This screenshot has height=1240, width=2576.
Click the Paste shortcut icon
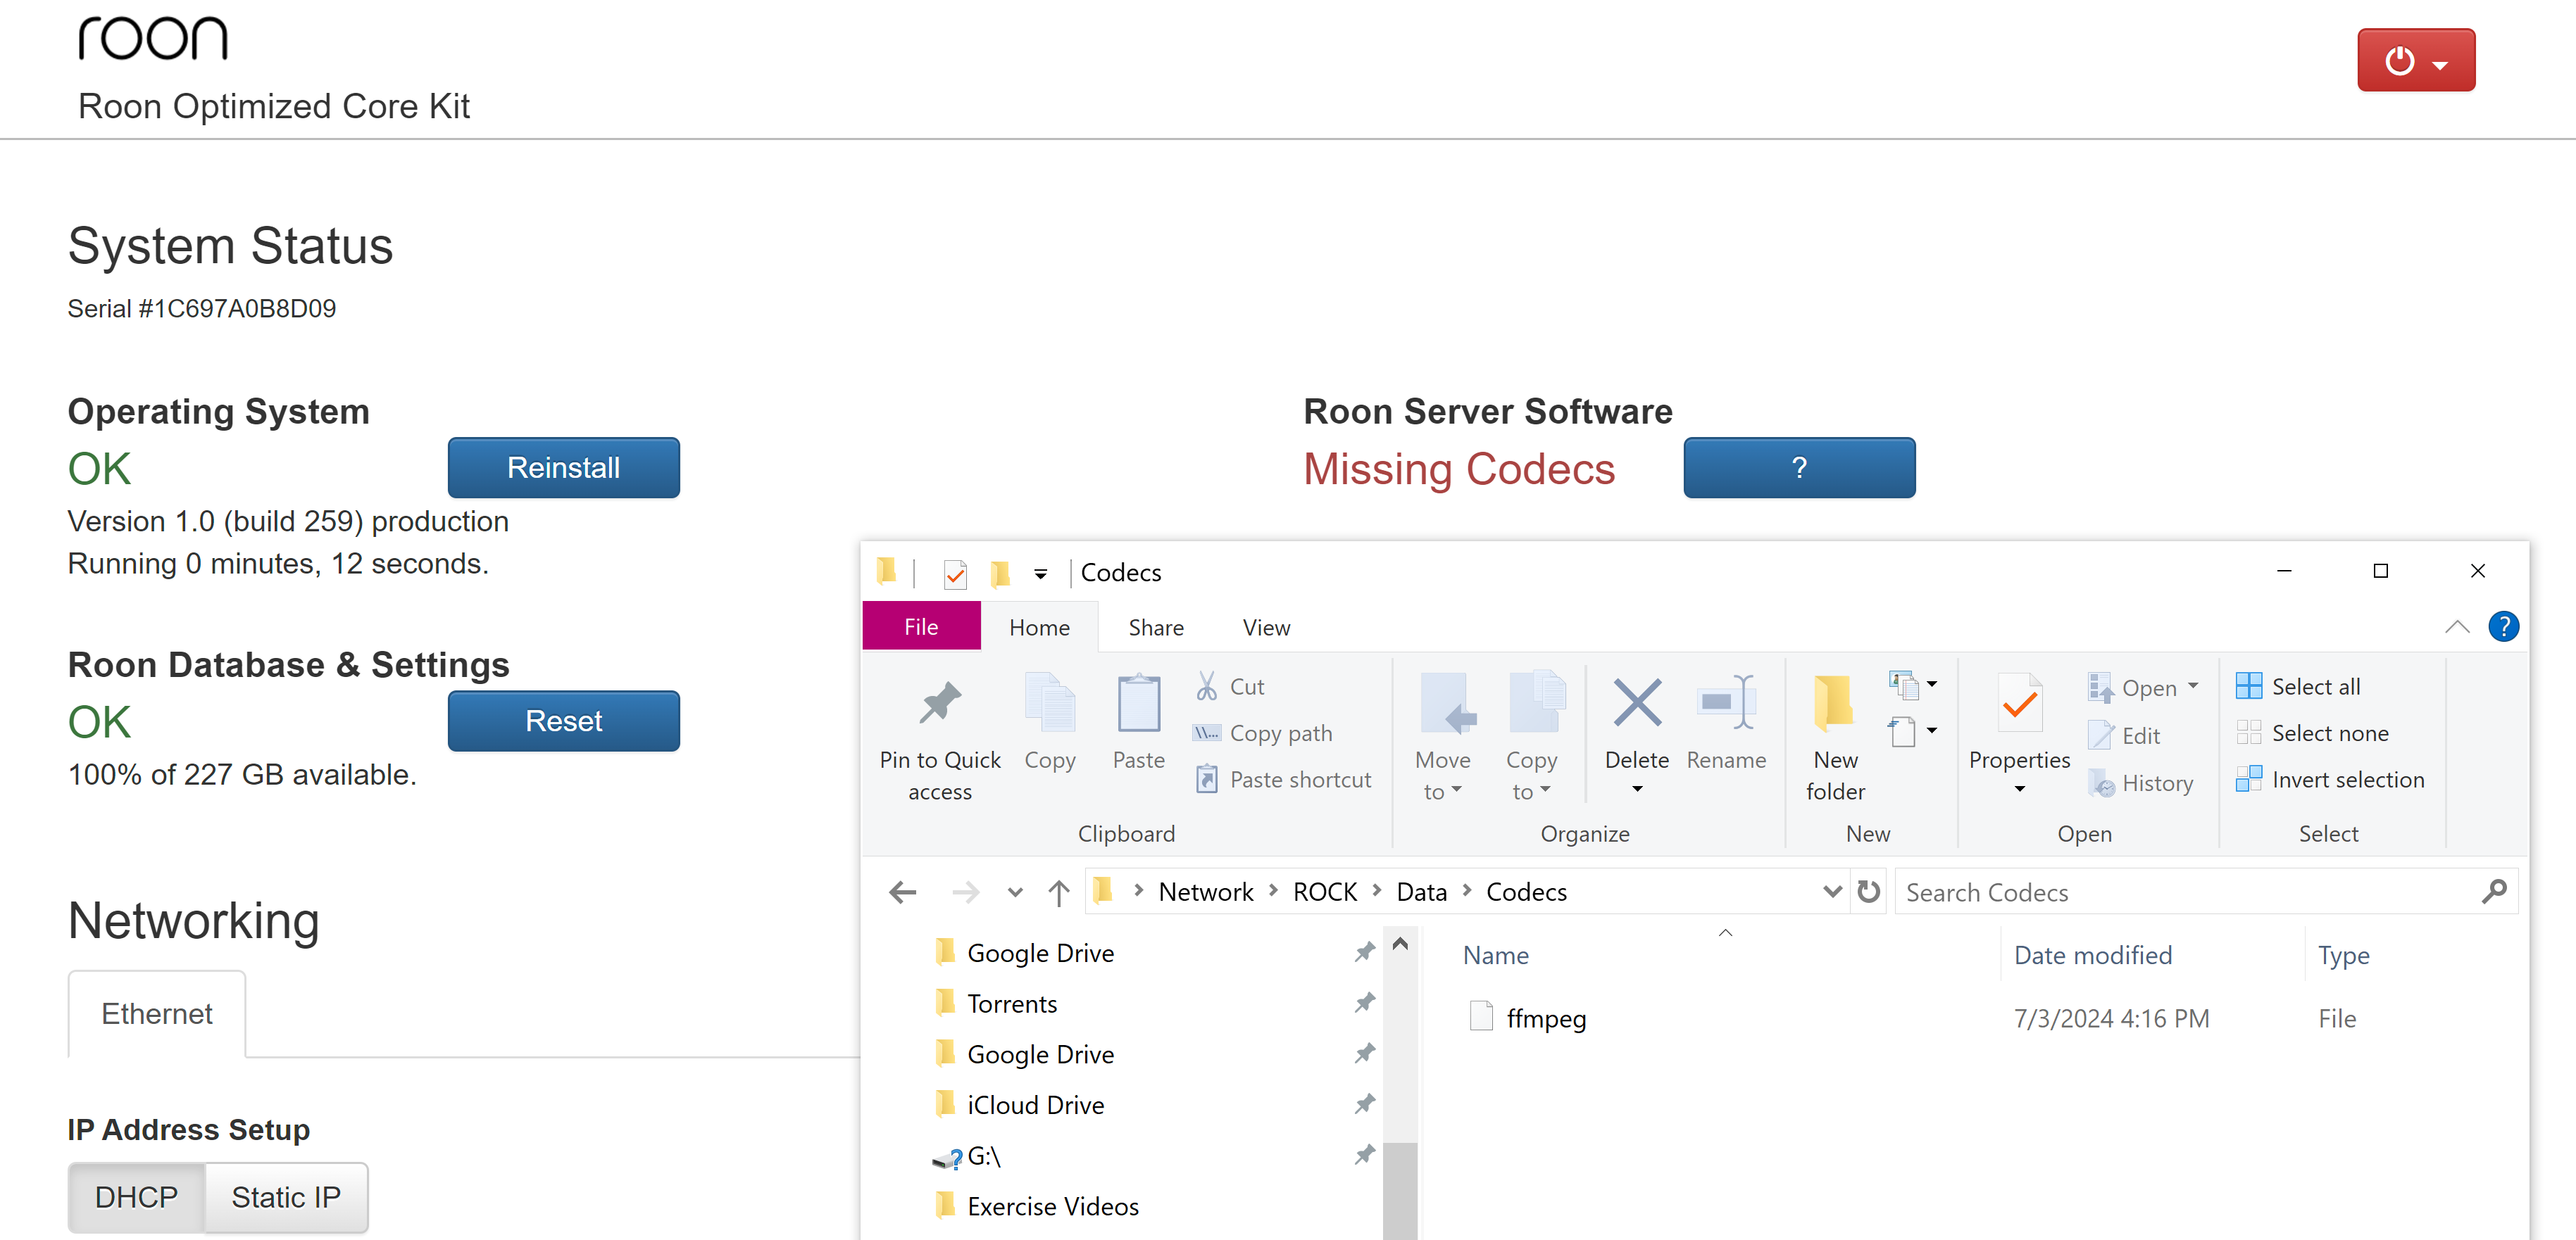click(x=1207, y=778)
